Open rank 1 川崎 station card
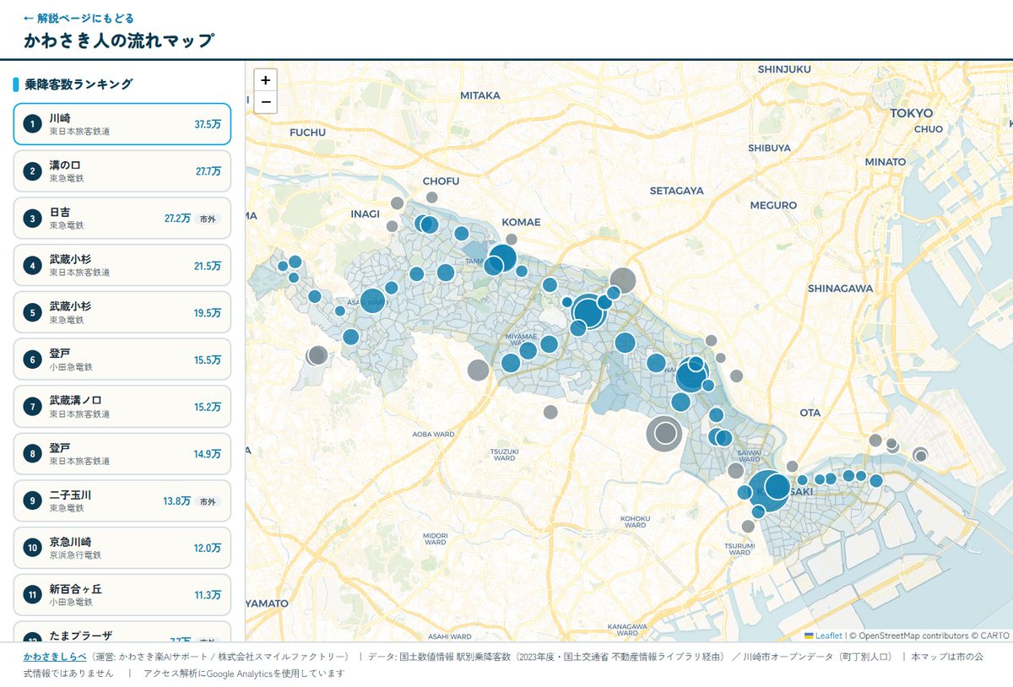Screen dimensions: 1013x687 [x=122, y=124]
